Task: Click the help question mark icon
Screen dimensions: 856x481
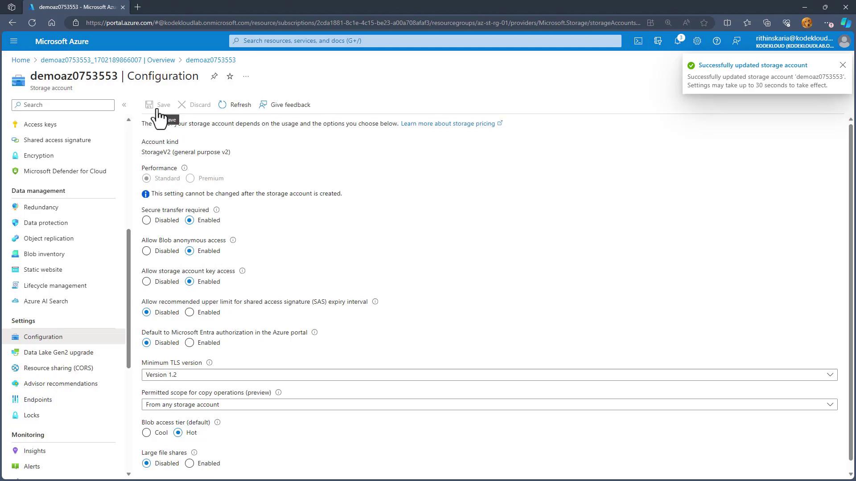Action: coord(716,41)
